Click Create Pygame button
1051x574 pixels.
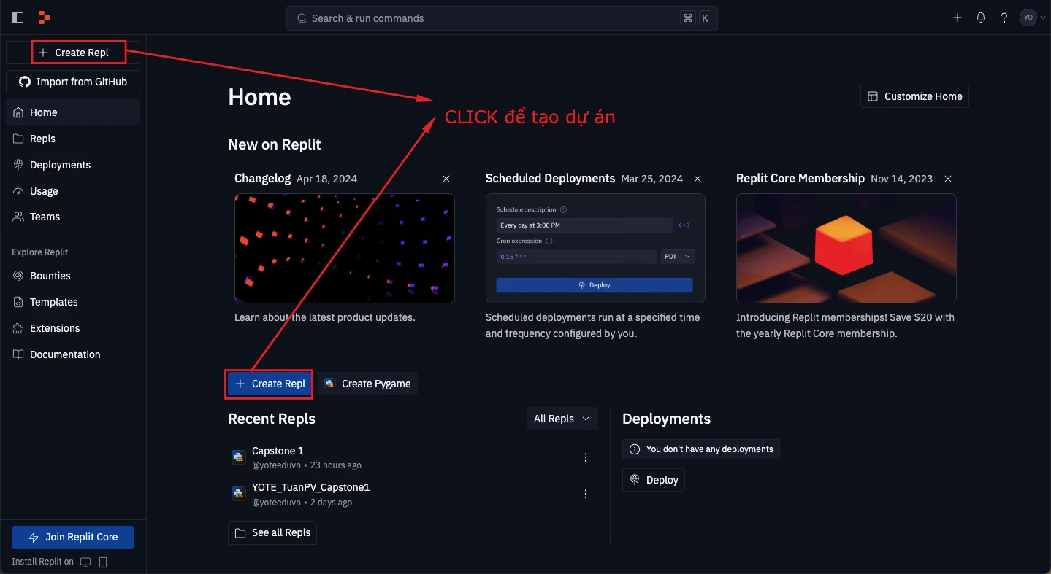(368, 384)
